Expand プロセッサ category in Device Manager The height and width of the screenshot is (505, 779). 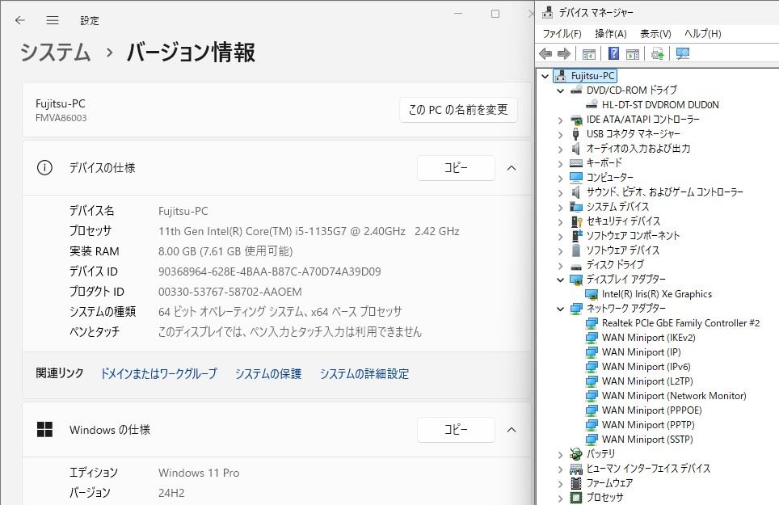(x=560, y=498)
